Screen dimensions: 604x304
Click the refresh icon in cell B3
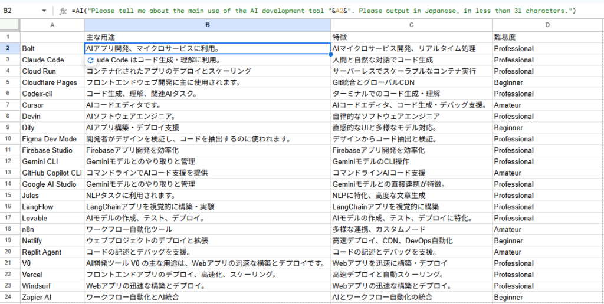pos(91,60)
